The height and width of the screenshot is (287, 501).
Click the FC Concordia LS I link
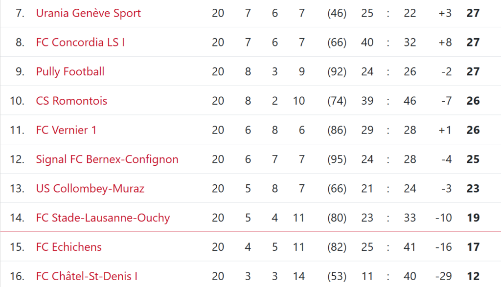80,42
